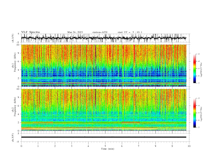
Task: Click the ch.3(V) axis tick label "-5"
Action: (x=18, y=142)
